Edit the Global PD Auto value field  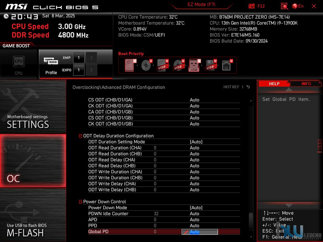(200, 232)
